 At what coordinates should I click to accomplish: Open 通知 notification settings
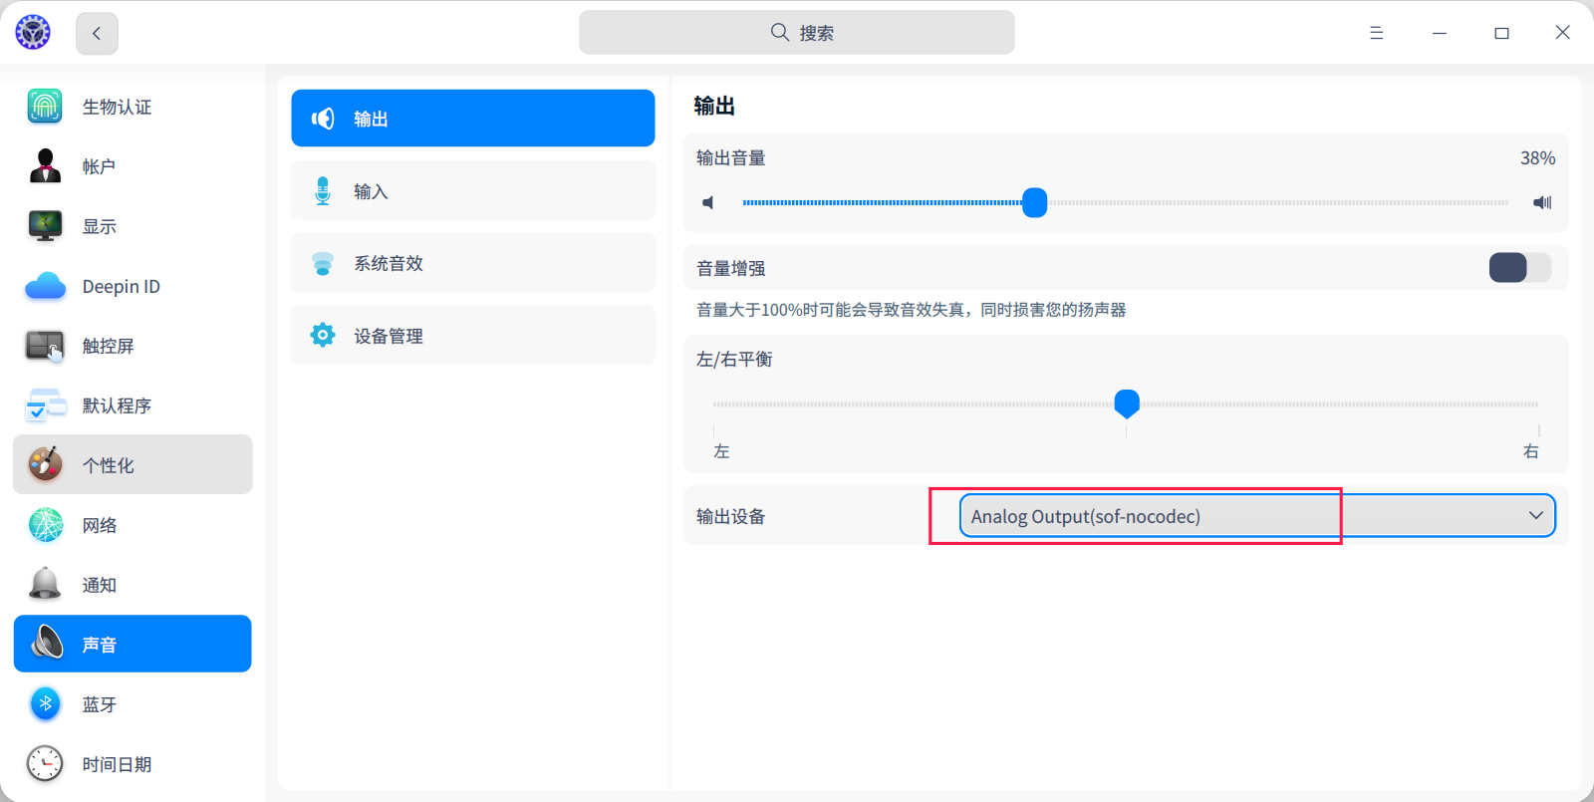(133, 585)
